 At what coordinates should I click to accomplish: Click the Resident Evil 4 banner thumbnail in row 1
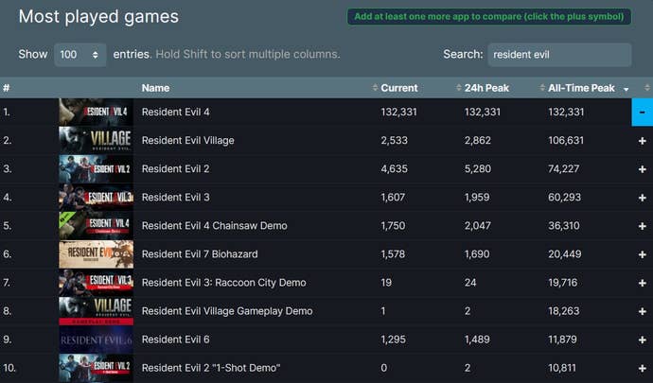97,112
